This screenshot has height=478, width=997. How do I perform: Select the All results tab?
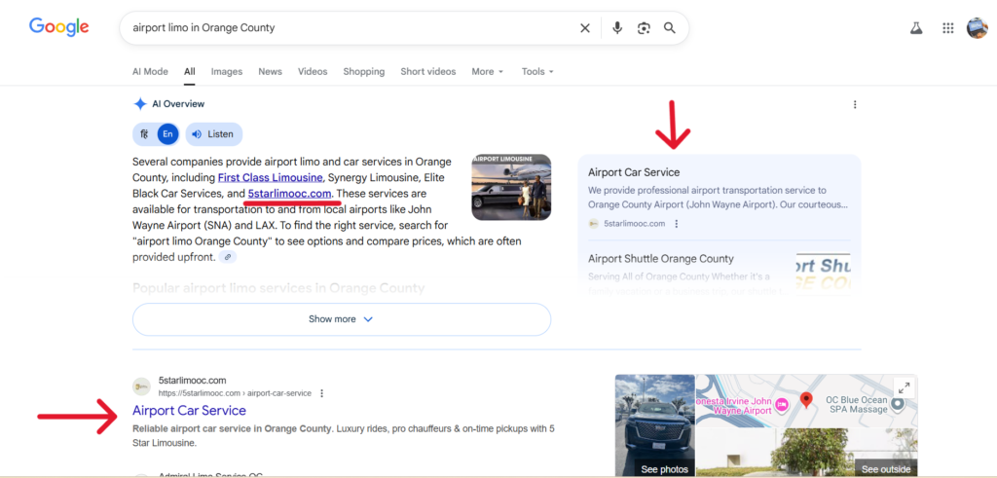point(190,72)
